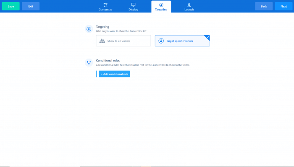Click 'Add conditional rules here' description text

[143, 65]
